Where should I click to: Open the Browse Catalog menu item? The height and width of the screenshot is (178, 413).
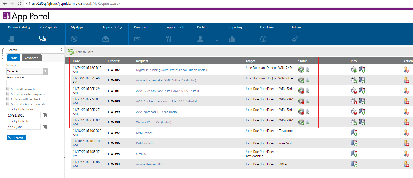click(x=19, y=27)
